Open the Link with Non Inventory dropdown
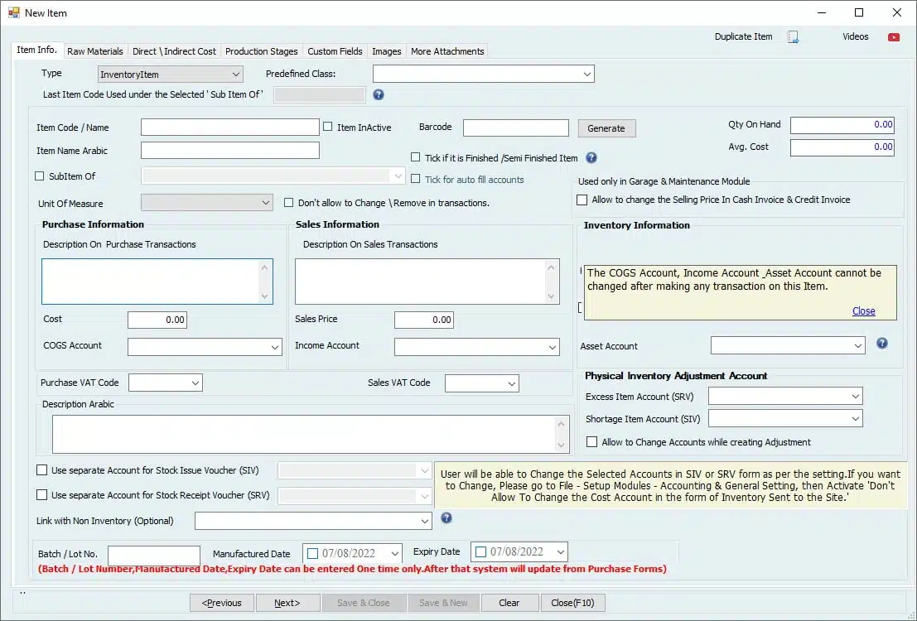This screenshot has width=917, height=621. (x=313, y=521)
